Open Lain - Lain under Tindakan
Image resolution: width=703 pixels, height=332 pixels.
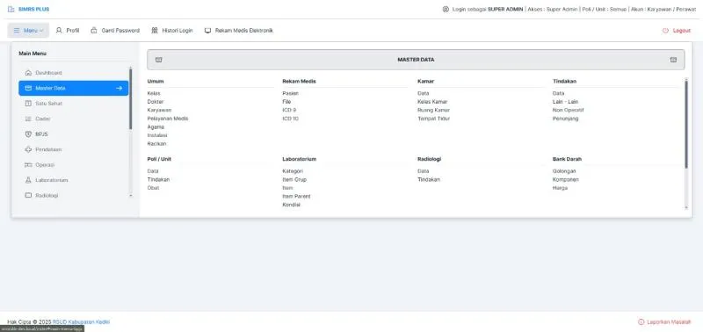(x=565, y=102)
